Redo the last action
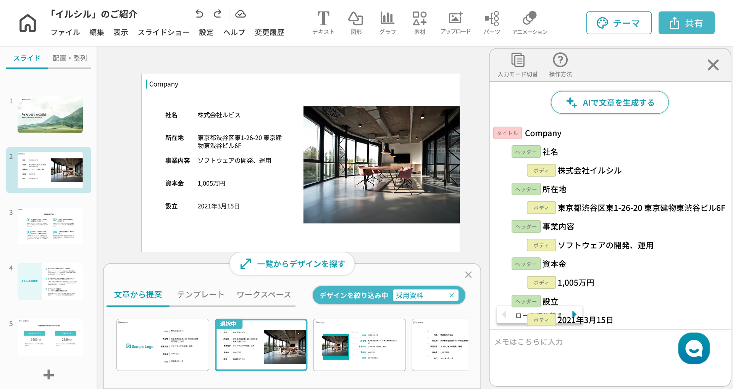Viewport: 733px width, 389px height. pyautogui.click(x=218, y=14)
